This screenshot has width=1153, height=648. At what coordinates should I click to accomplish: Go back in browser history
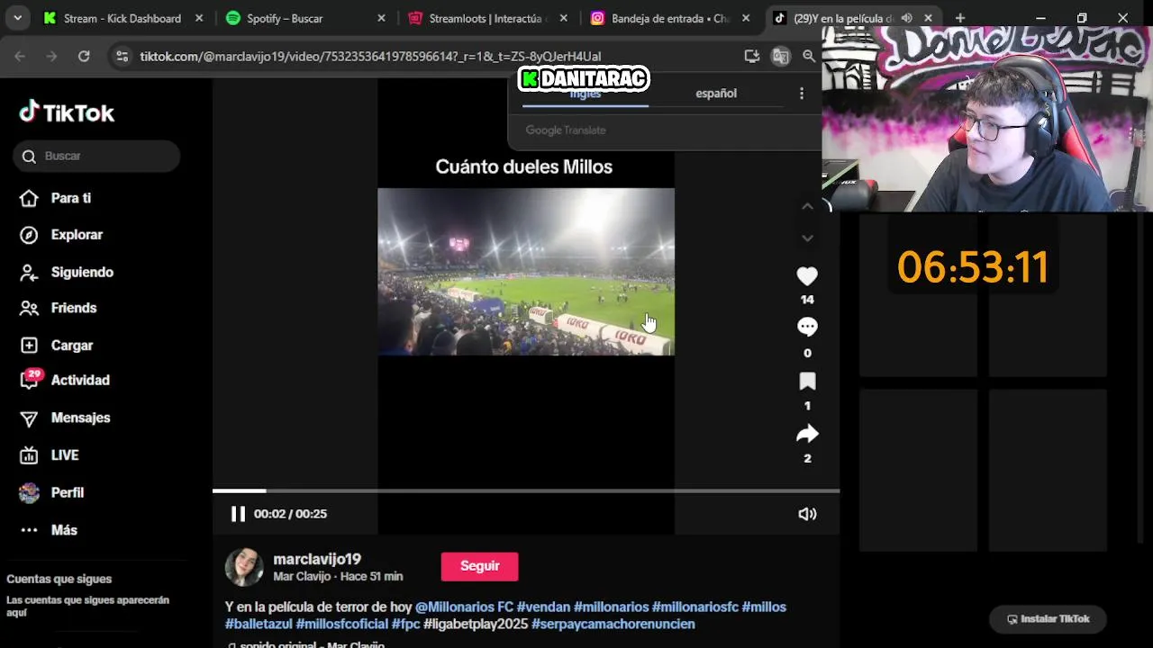(x=20, y=56)
